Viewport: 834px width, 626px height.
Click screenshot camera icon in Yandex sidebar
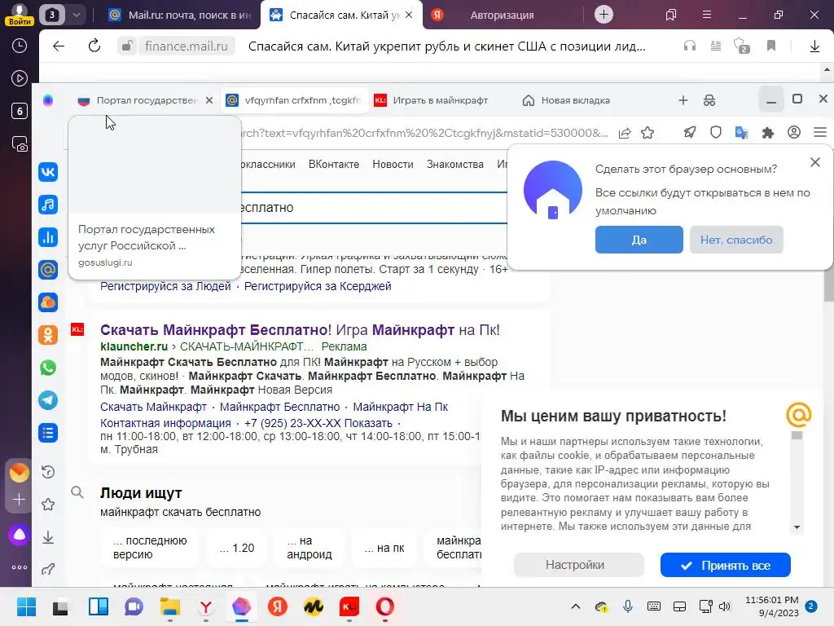[x=20, y=144]
